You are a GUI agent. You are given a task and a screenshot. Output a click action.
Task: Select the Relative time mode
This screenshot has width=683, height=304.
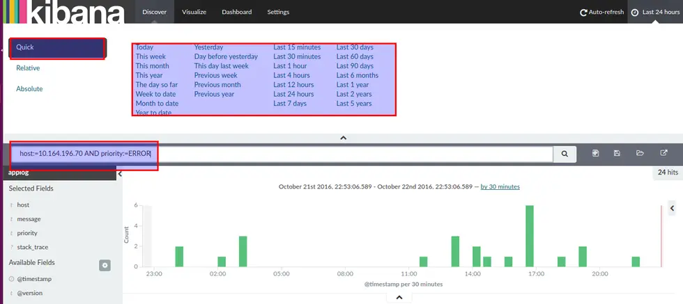pyautogui.click(x=28, y=68)
